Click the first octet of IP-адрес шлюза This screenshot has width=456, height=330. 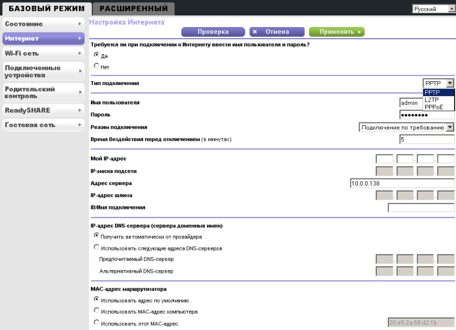(x=384, y=195)
